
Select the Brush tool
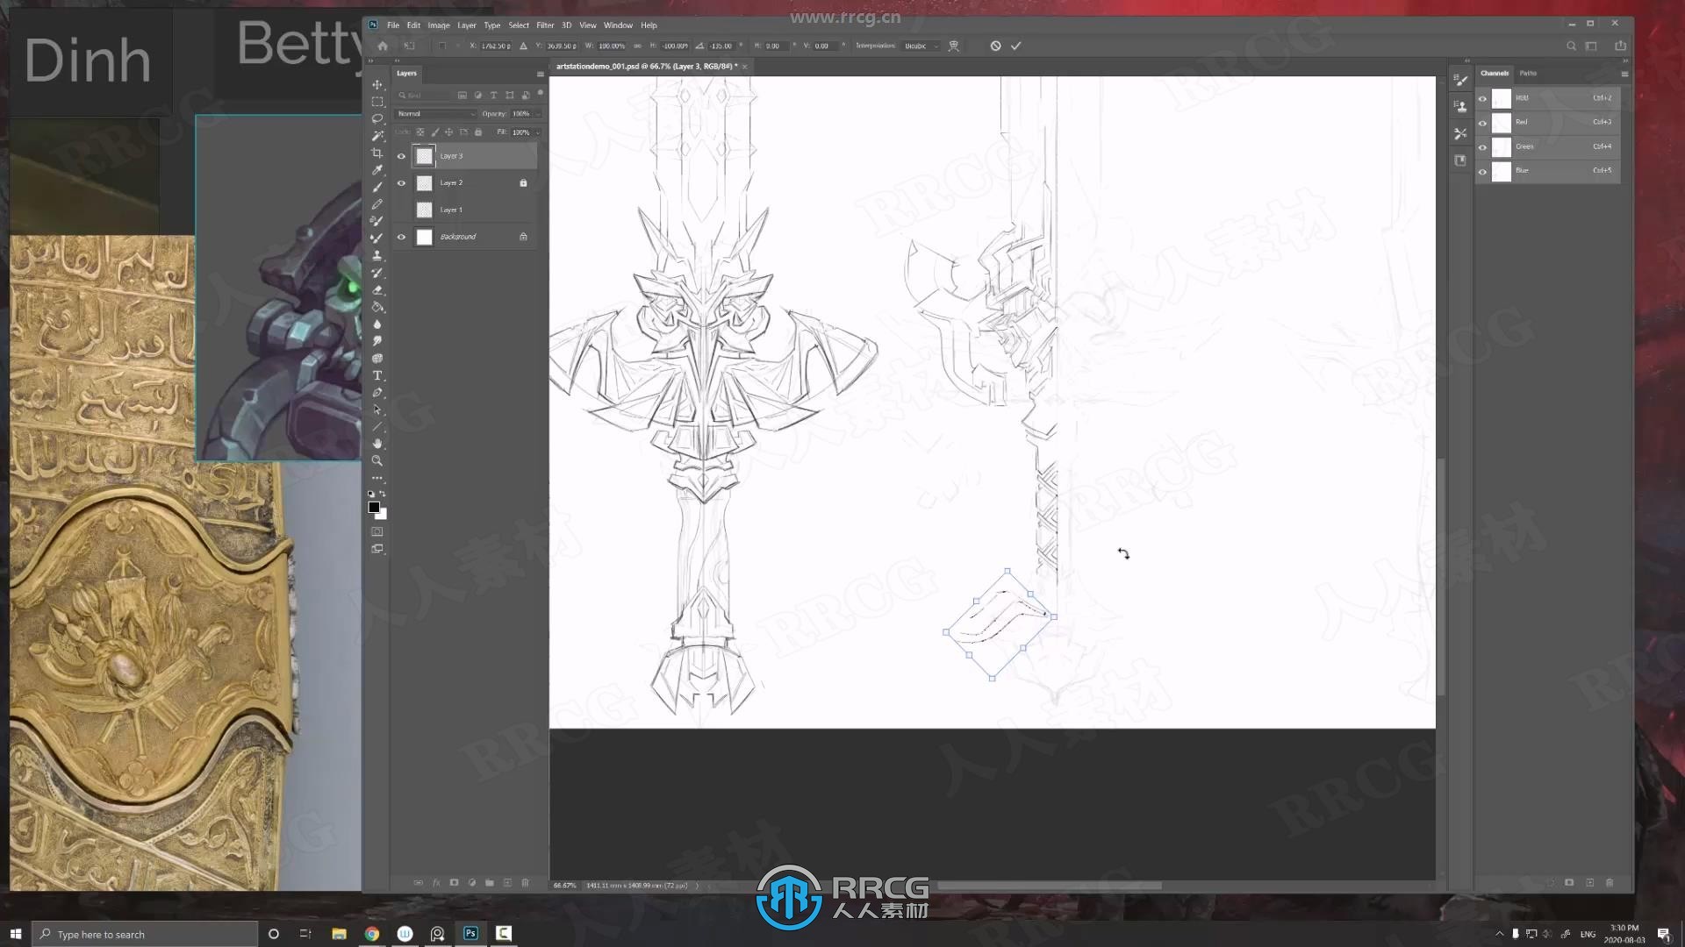[377, 187]
